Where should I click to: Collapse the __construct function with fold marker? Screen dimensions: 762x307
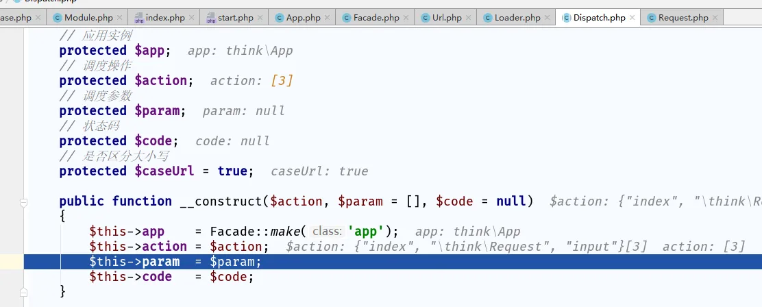[x=24, y=202]
